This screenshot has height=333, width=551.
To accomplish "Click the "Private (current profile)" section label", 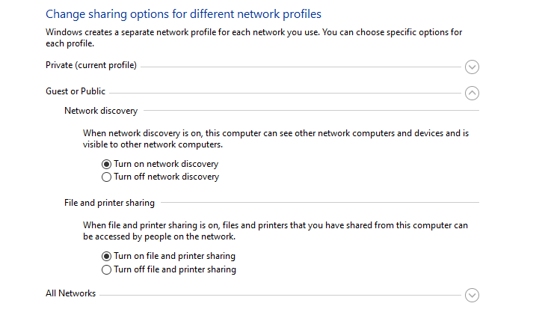I will [91, 65].
